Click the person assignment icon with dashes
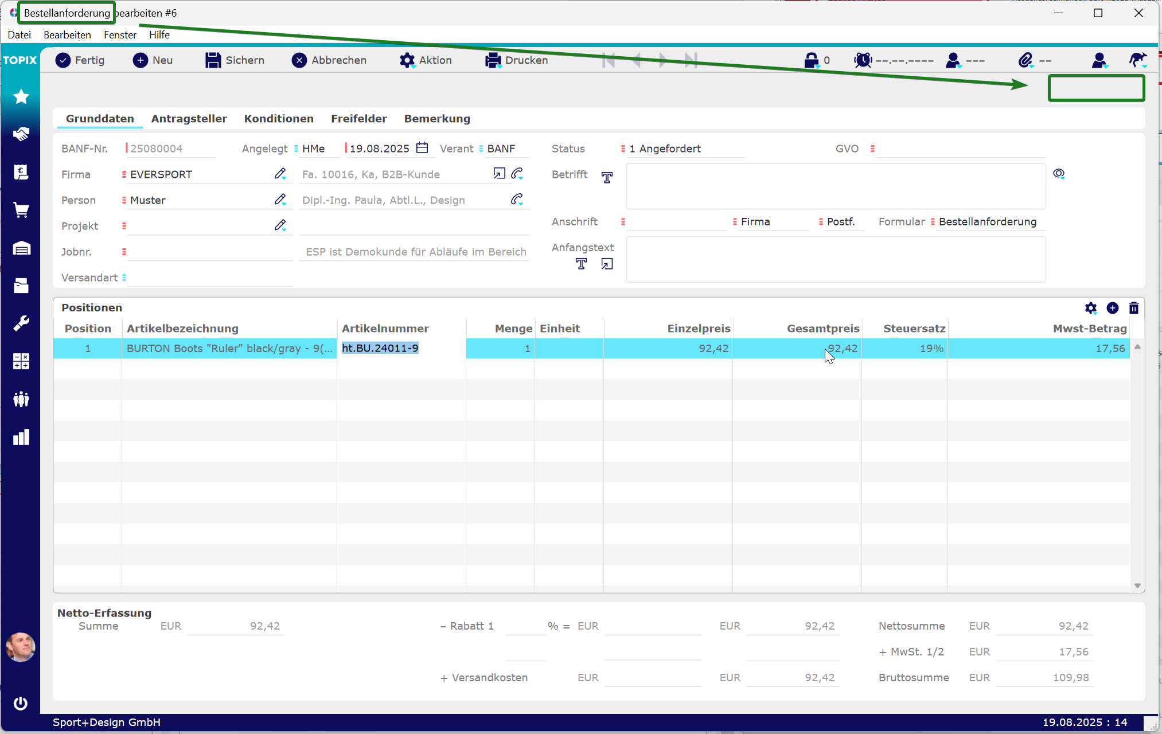 (953, 60)
